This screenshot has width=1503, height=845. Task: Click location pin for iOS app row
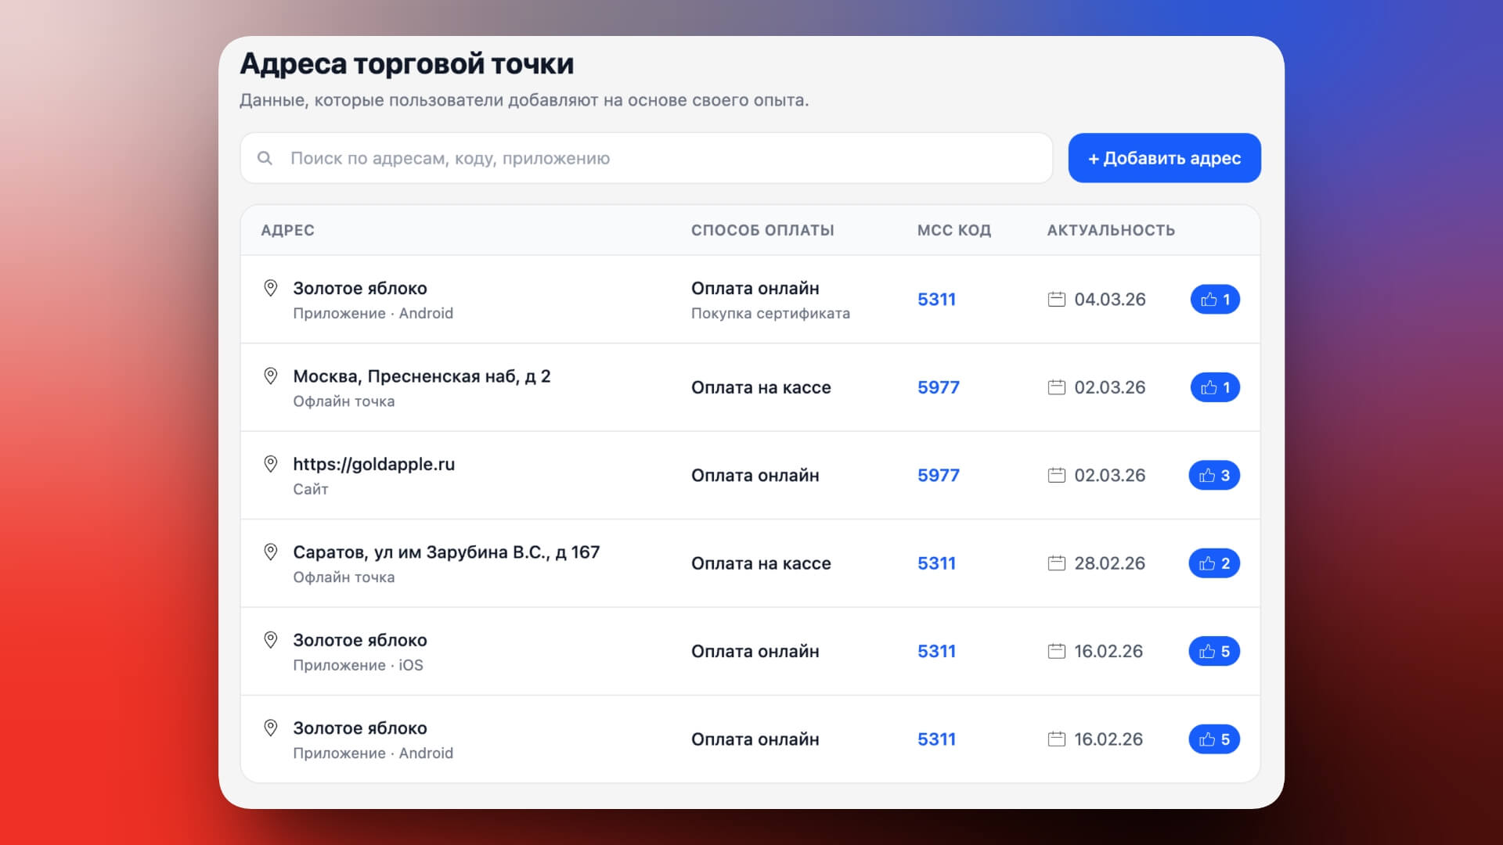point(271,640)
